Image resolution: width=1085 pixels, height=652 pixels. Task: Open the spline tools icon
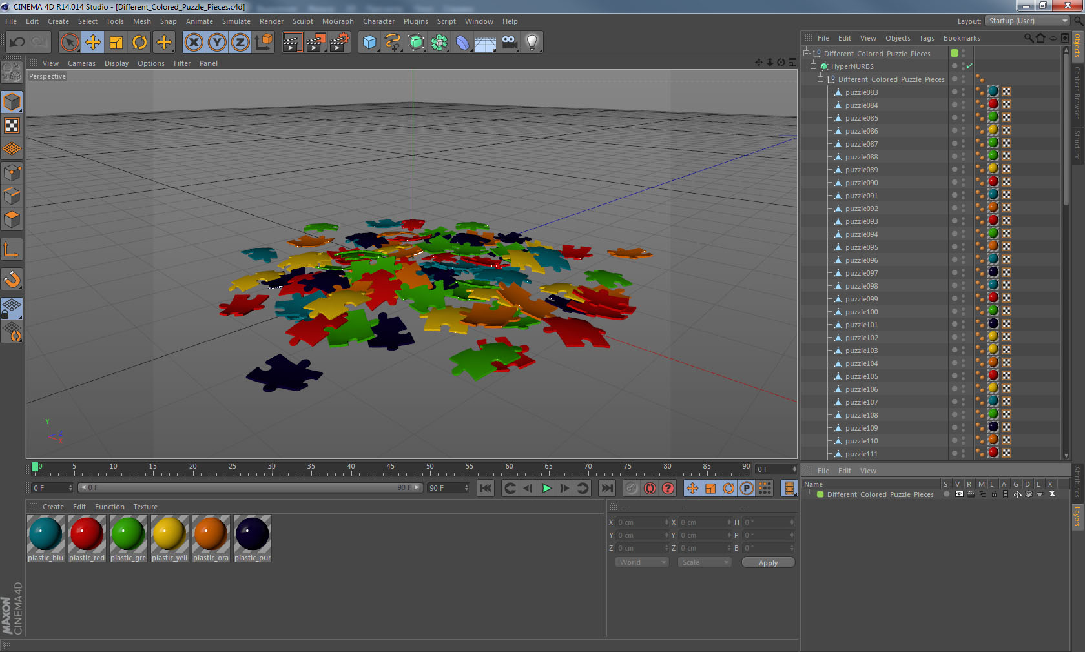393,43
